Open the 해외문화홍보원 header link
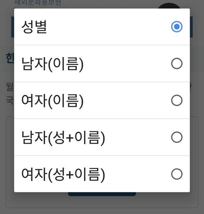The image size is (204, 214). [38, 3]
